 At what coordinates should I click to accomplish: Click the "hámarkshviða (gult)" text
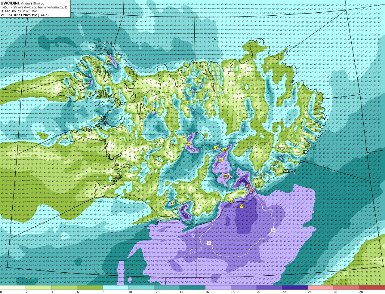[x=52, y=7]
